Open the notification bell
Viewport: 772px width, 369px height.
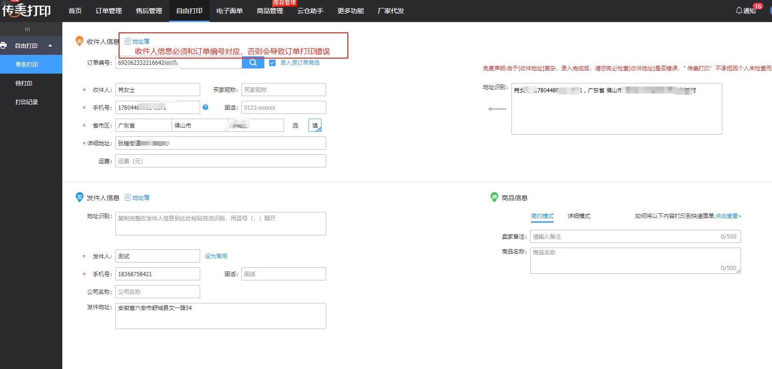tap(739, 10)
